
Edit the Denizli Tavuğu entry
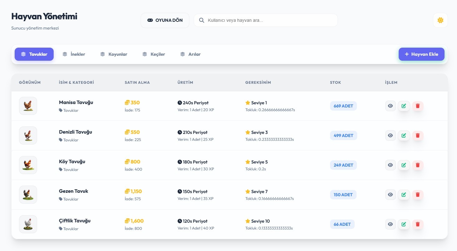[x=404, y=135]
